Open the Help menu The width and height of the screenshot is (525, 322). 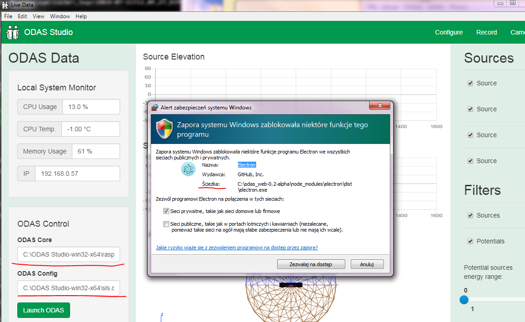pos(81,16)
